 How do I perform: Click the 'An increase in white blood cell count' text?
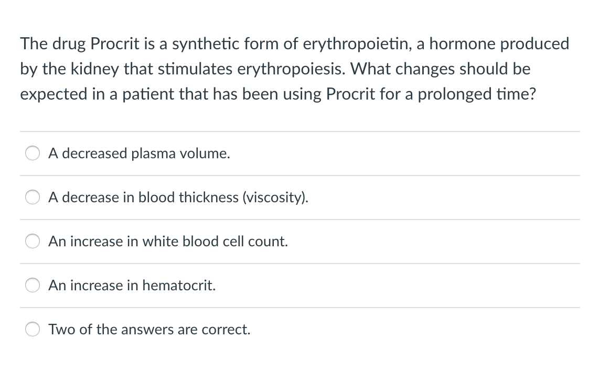pos(168,241)
